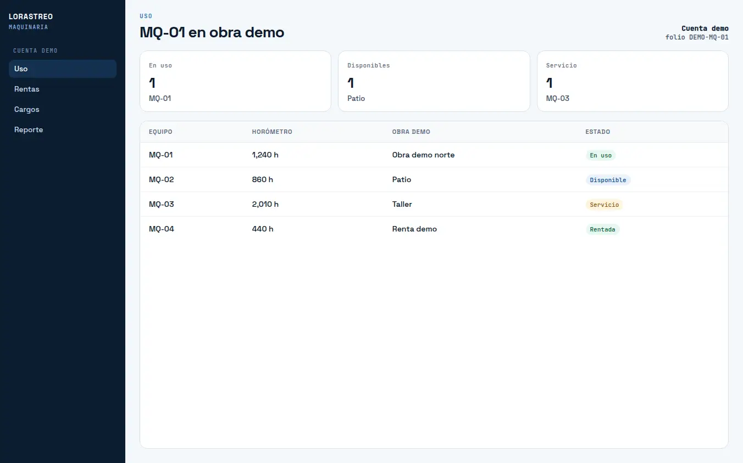Open Cargos from the sidebar
The width and height of the screenshot is (743, 463).
point(63,109)
